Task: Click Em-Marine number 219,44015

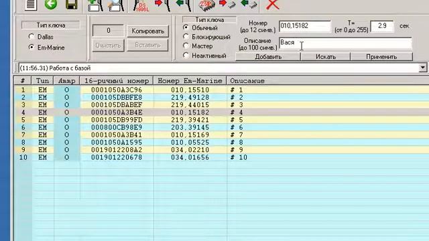Action: click(x=190, y=105)
